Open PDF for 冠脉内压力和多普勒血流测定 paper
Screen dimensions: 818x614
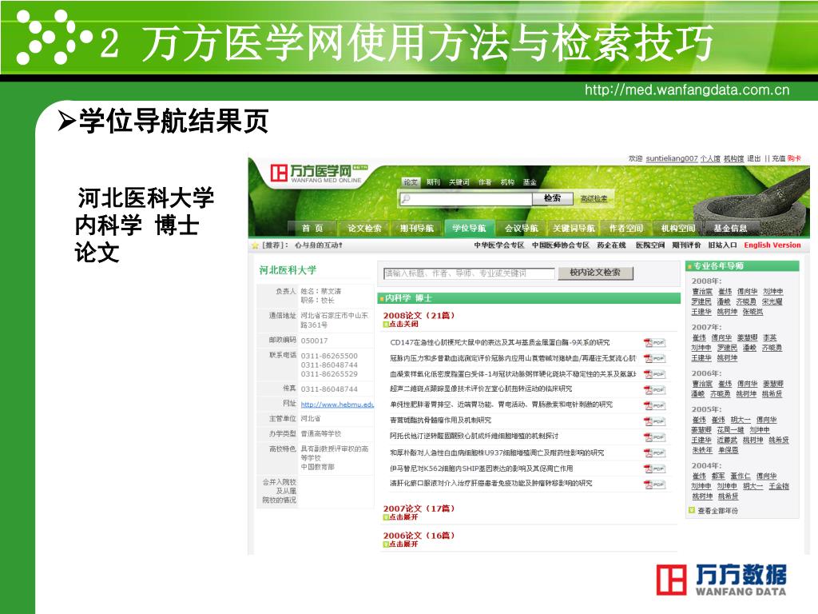pos(654,358)
